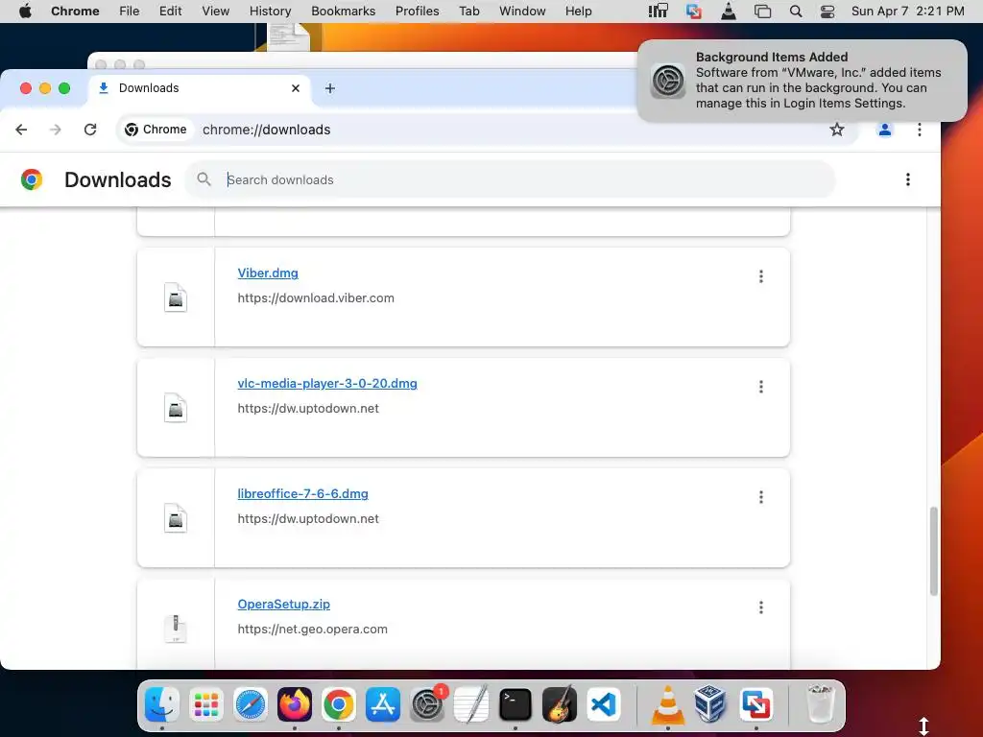This screenshot has height=737, width=983.
Task: Open the Viber.dmg download link
Action: (268, 273)
